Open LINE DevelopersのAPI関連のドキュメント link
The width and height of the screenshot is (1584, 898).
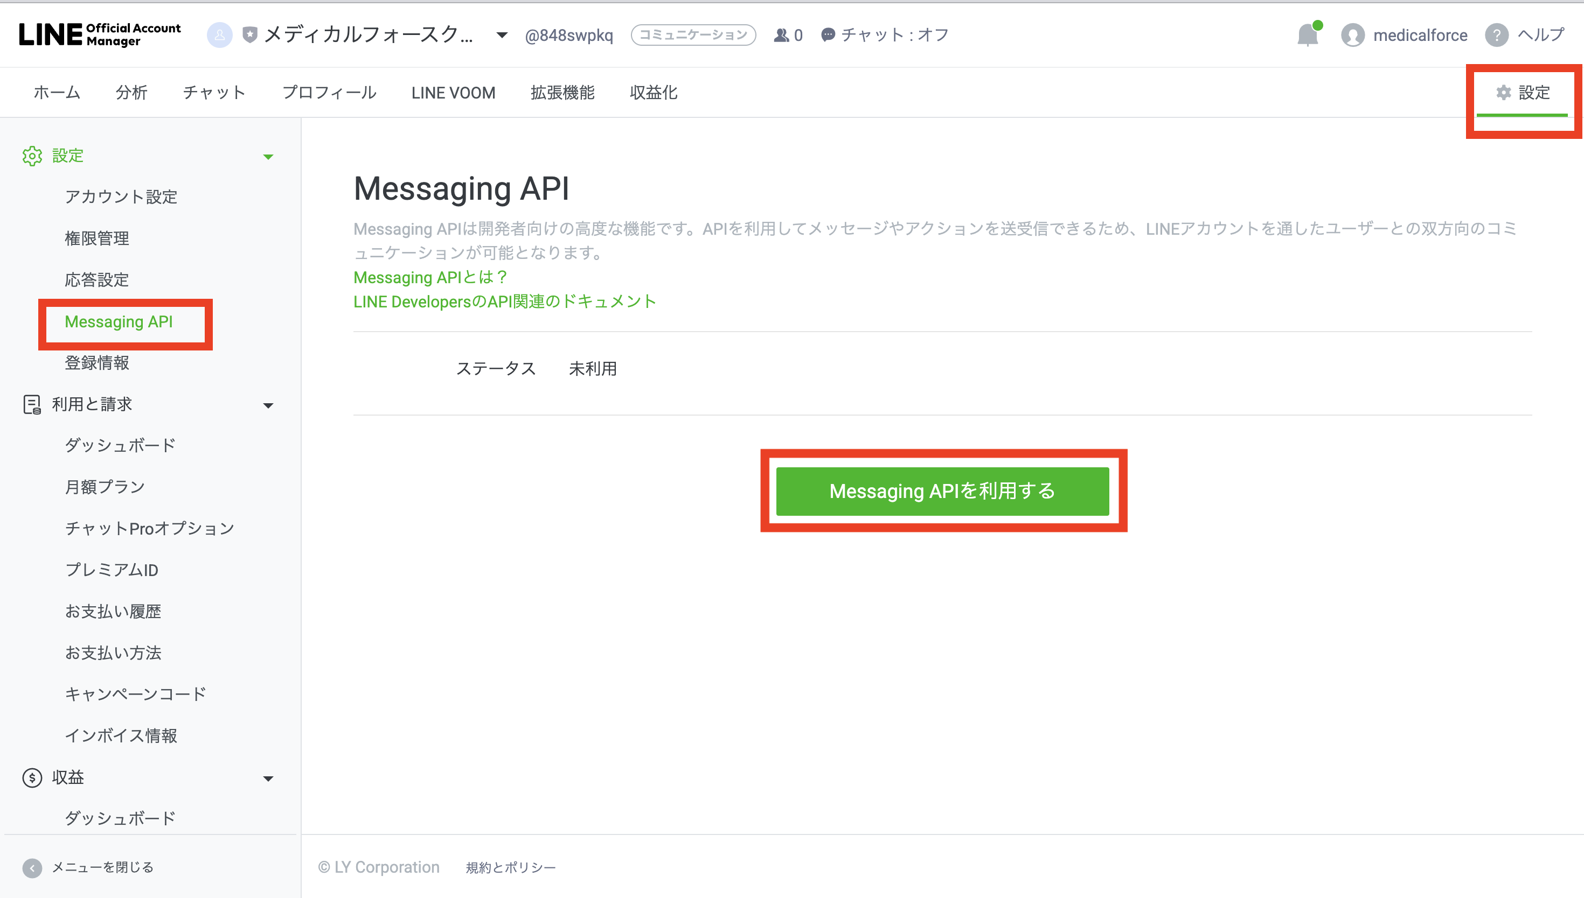(x=504, y=301)
